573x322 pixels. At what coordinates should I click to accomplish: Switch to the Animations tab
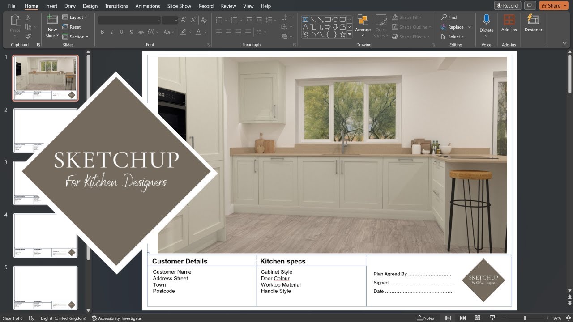[x=148, y=6]
